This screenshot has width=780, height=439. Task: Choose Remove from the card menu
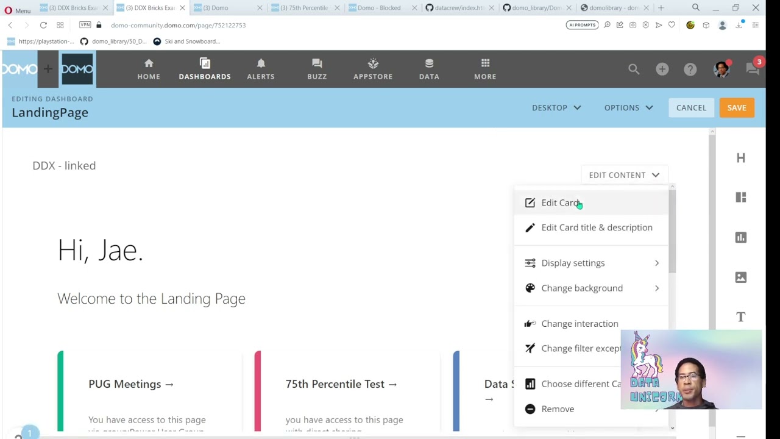coord(568,409)
